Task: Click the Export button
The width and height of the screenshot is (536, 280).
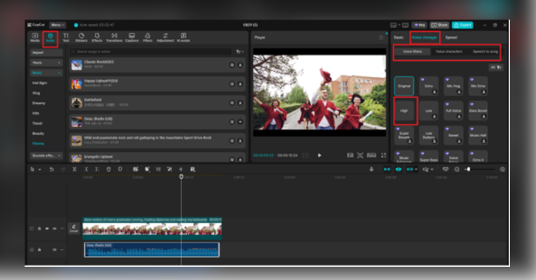Action: point(462,25)
